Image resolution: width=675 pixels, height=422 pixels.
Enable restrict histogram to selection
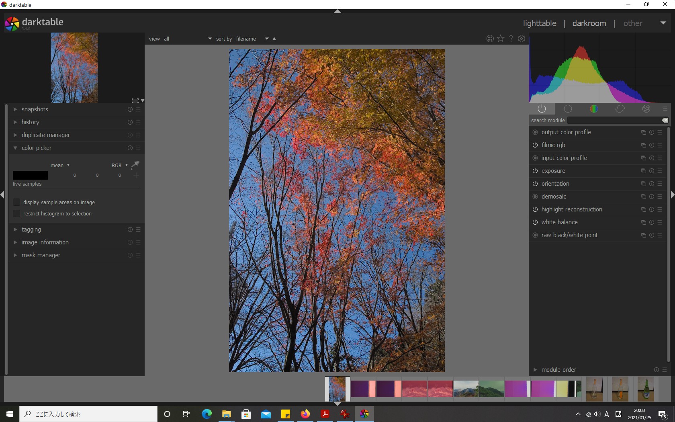click(x=16, y=213)
